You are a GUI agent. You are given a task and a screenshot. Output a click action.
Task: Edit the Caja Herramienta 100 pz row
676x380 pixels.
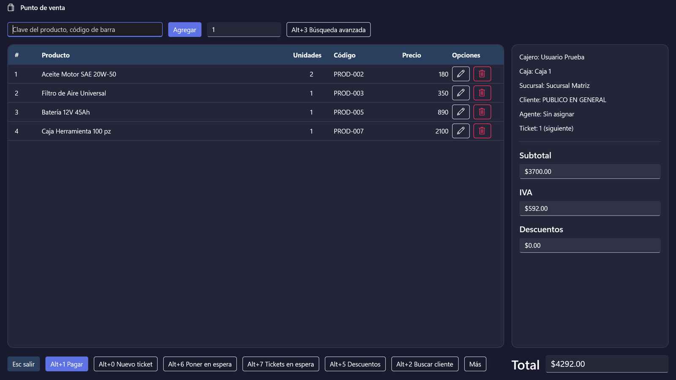pos(461,131)
